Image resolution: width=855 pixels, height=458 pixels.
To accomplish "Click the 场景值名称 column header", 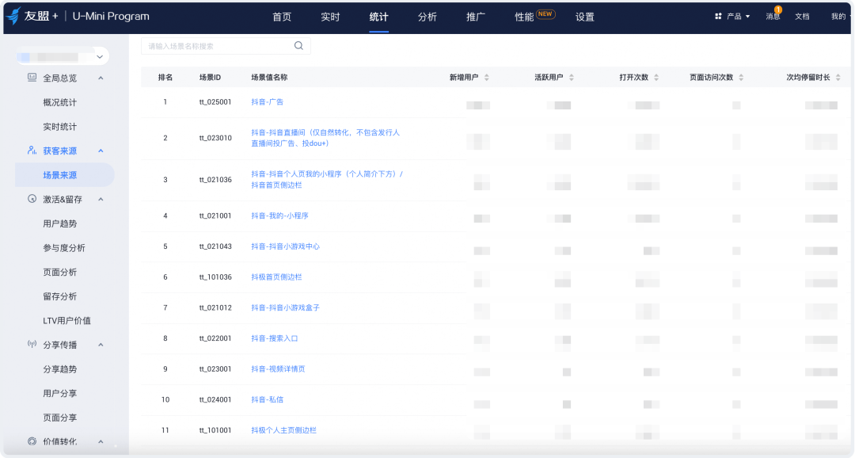I will (x=269, y=78).
